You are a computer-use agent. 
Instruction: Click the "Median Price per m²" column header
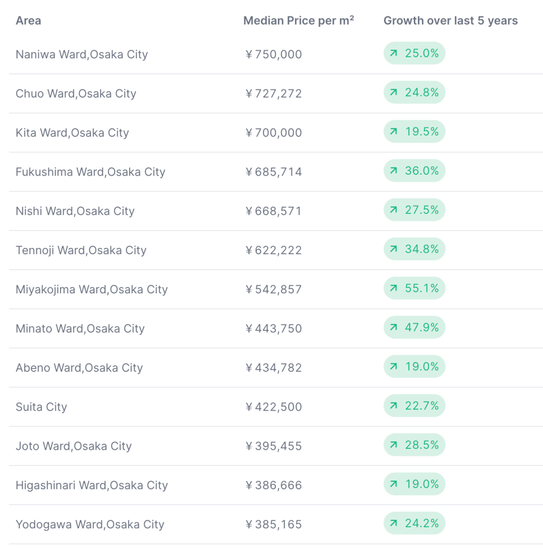pyautogui.click(x=299, y=21)
